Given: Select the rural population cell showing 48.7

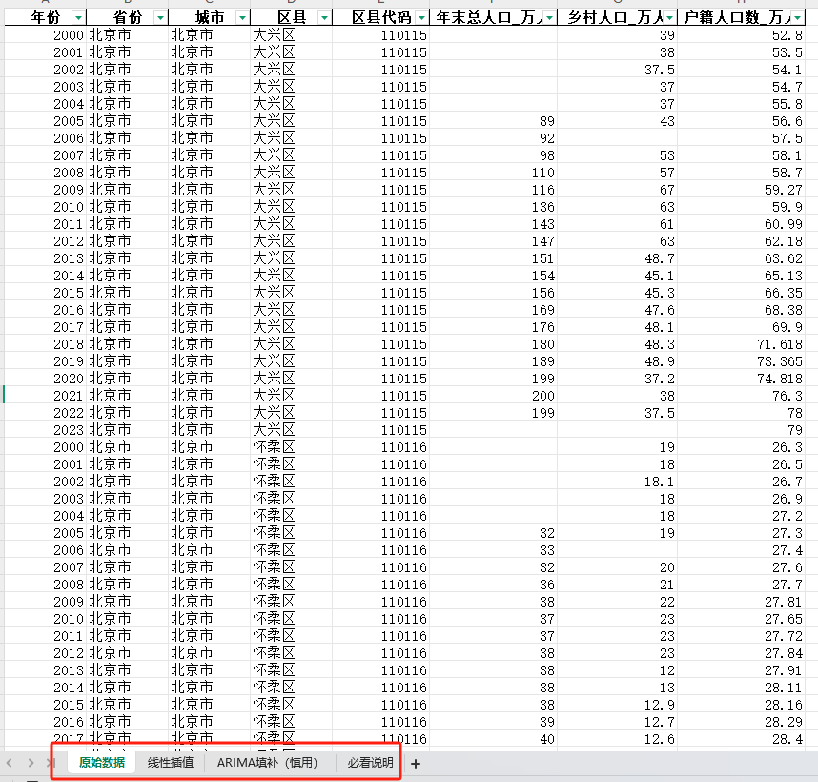Looking at the screenshot, I should pos(617,258).
